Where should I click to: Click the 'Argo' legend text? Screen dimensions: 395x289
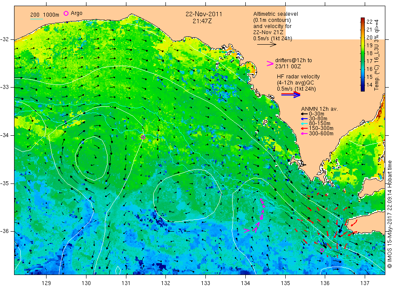pyautogui.click(x=76, y=13)
